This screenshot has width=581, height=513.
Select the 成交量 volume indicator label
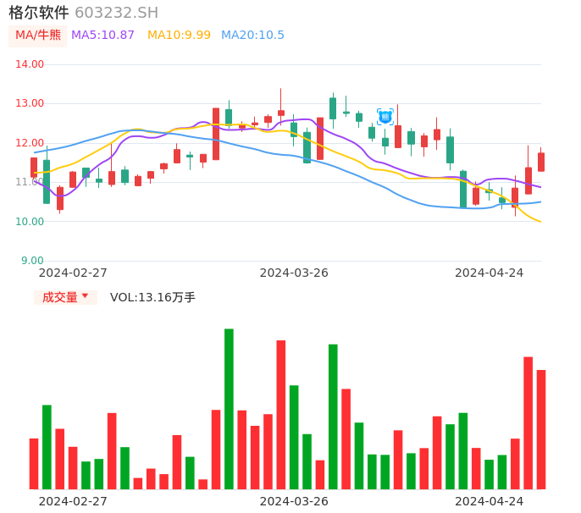point(59,297)
